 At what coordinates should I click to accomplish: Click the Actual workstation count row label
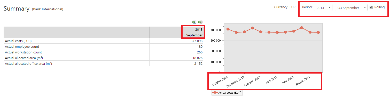tap(23, 52)
